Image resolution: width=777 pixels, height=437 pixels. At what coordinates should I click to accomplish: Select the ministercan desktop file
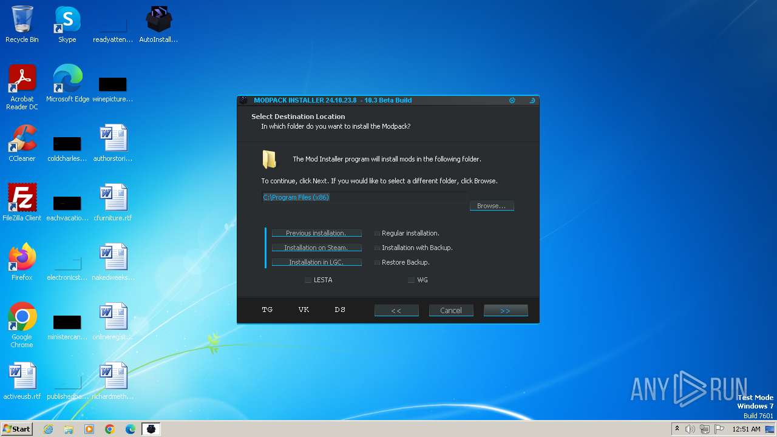pos(67,327)
